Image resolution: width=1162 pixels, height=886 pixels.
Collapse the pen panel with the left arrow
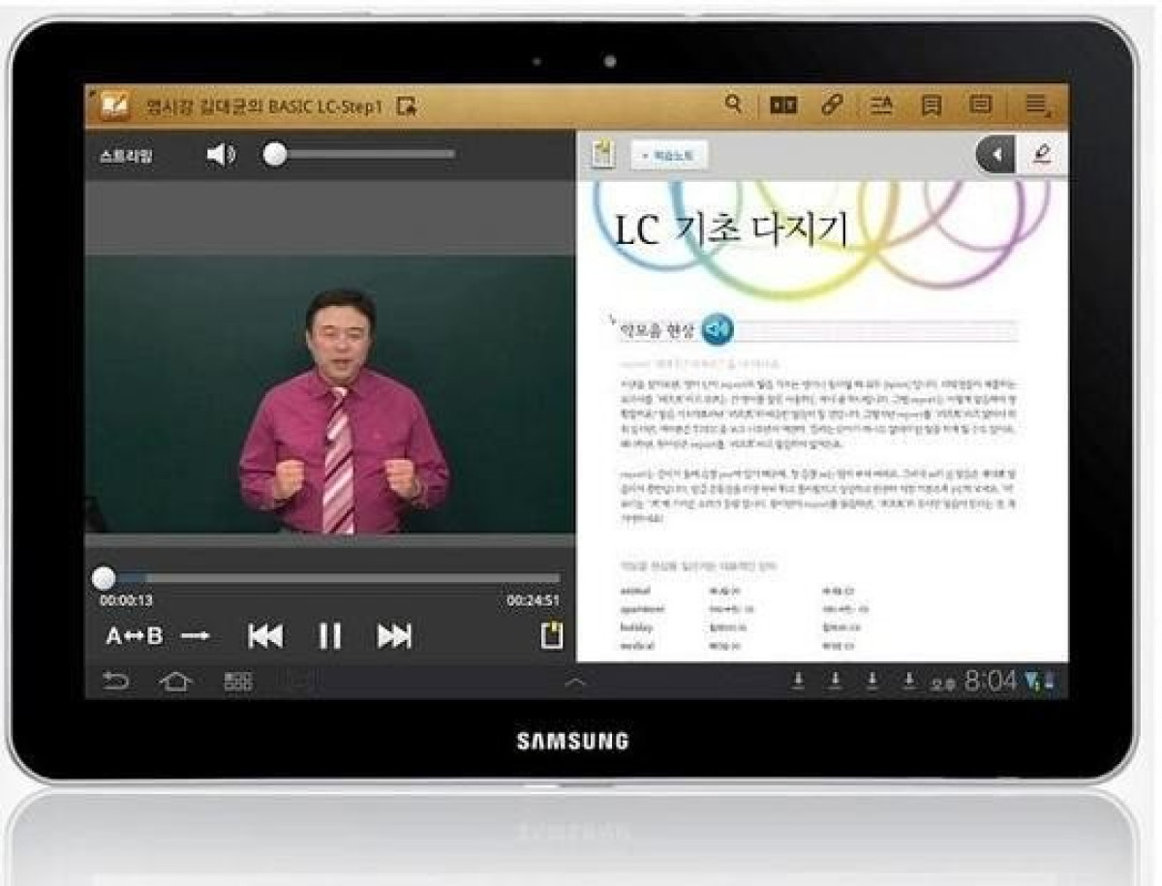(x=994, y=155)
